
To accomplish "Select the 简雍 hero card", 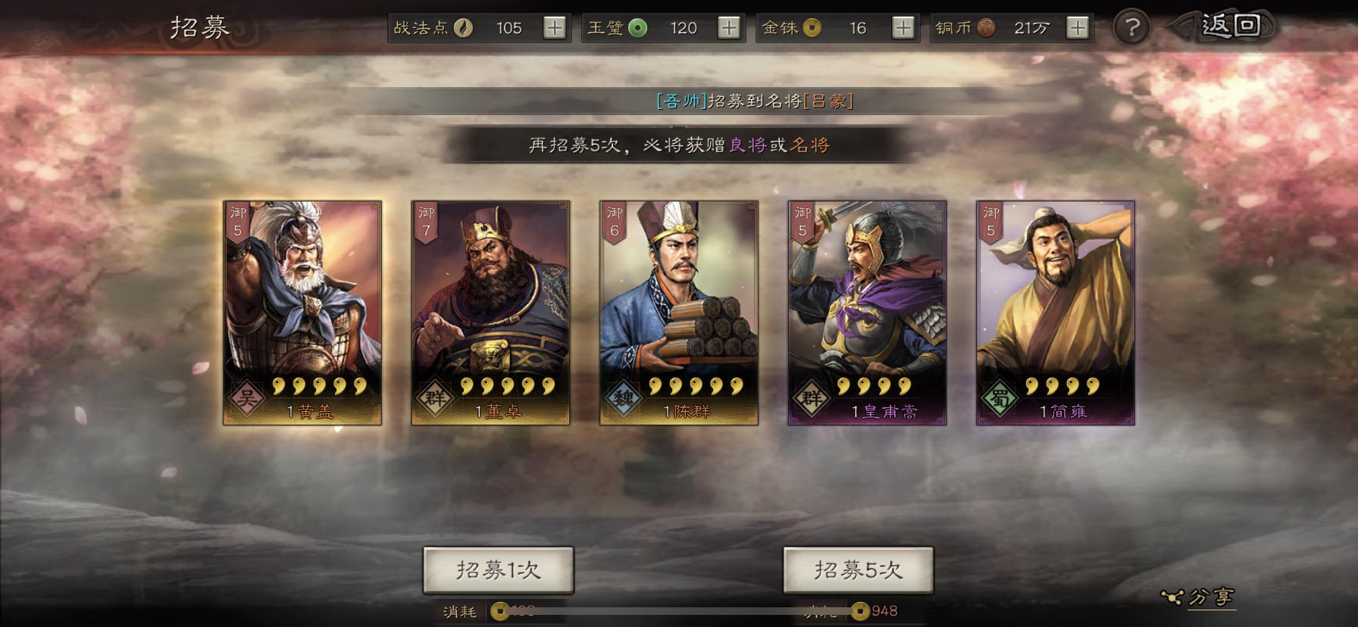I will (x=1056, y=313).
